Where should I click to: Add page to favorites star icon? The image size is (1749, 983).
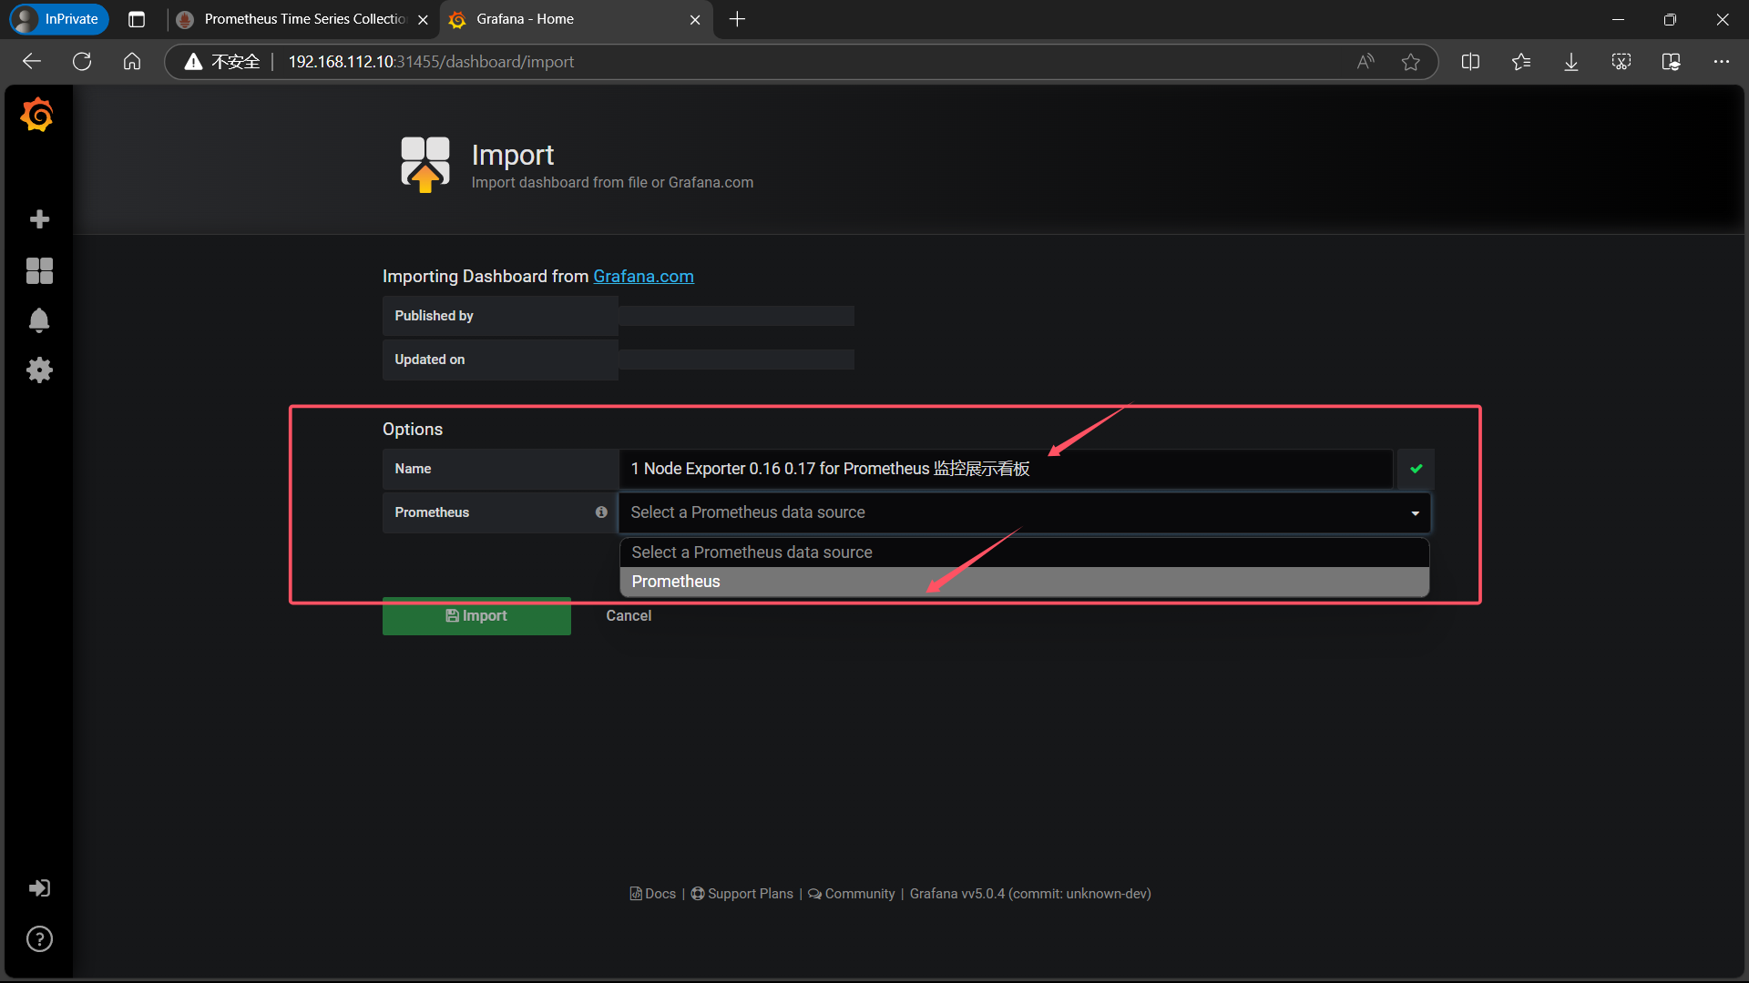point(1410,62)
